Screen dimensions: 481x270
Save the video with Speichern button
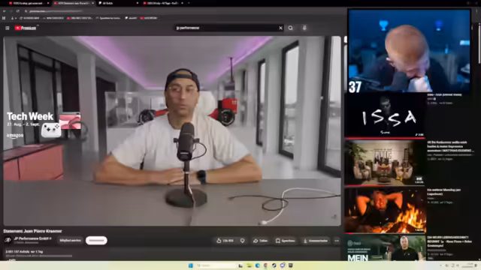[286, 241]
